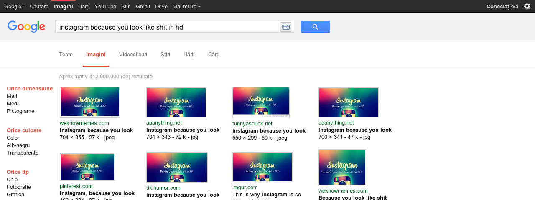The width and height of the screenshot is (535, 200).
Task: Open Știri in top black bar
Action: [126, 6]
